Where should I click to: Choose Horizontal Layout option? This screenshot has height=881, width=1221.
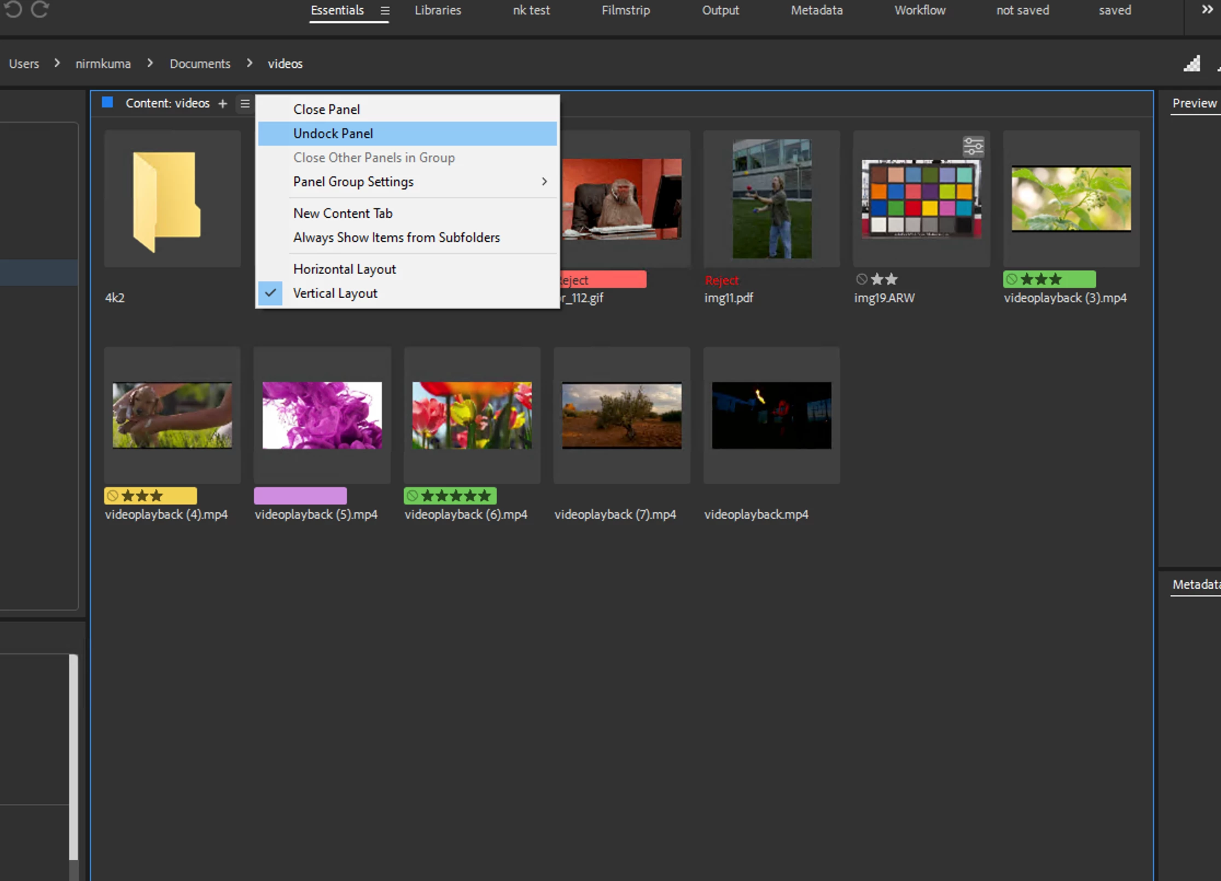[x=344, y=269]
